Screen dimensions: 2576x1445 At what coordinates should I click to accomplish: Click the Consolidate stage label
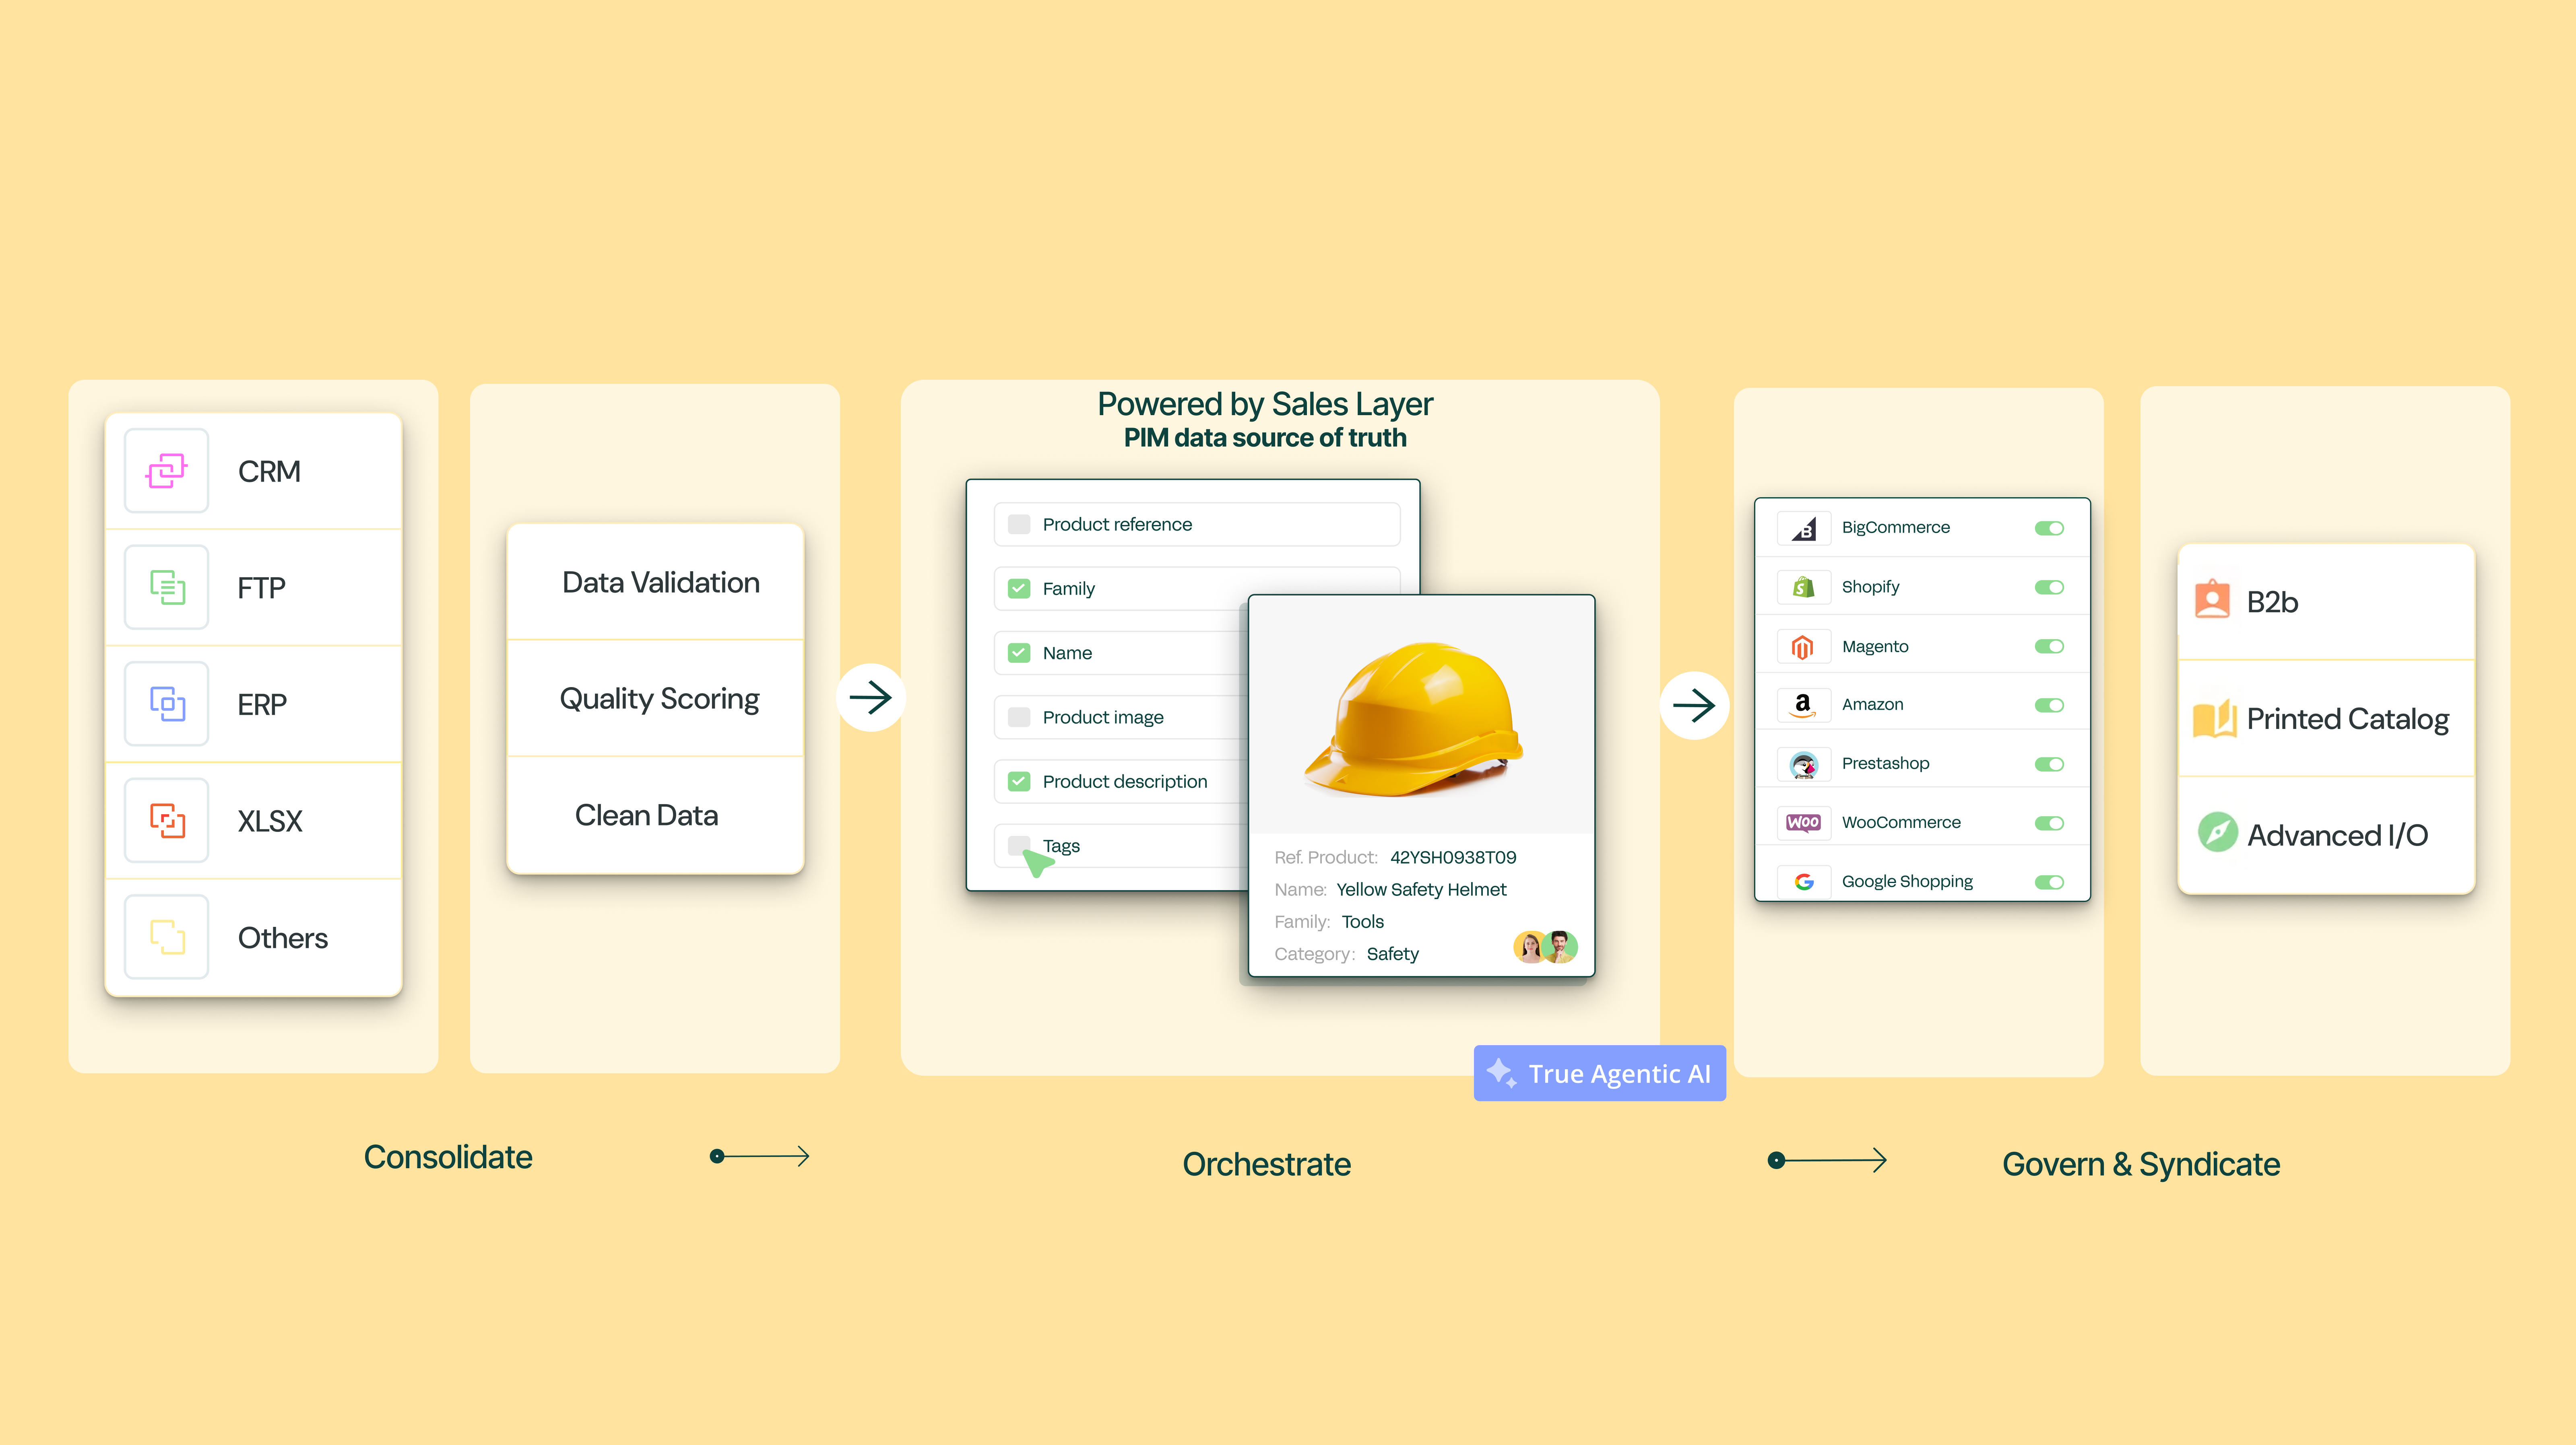click(x=448, y=1157)
